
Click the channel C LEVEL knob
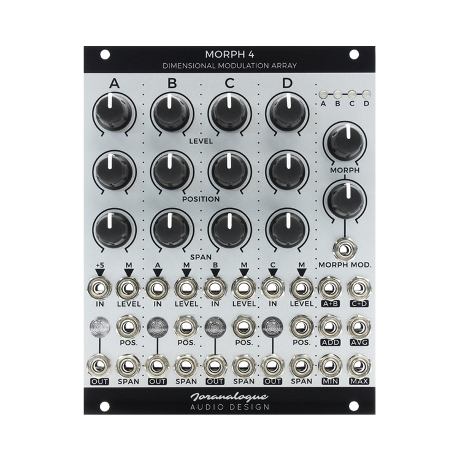click(230, 112)
